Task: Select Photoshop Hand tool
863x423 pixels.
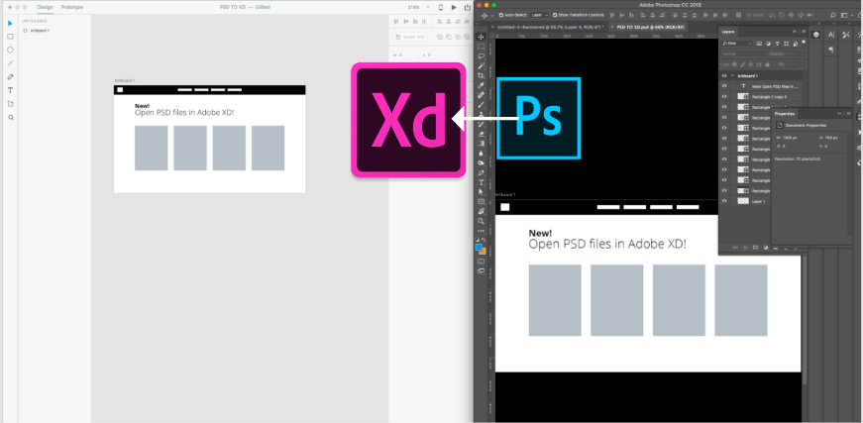Action: (481, 211)
